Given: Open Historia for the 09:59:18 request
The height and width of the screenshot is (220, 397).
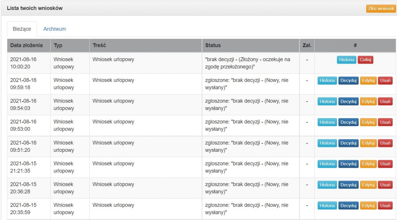Looking at the screenshot, I should 327,80.
